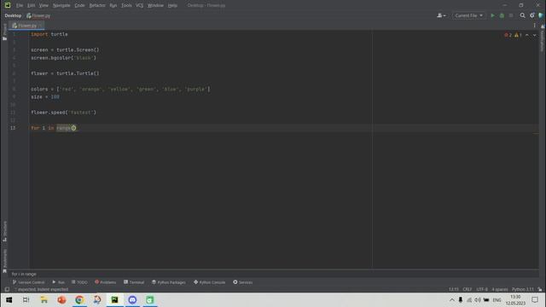Open IDE settings gear icon

(532, 15)
